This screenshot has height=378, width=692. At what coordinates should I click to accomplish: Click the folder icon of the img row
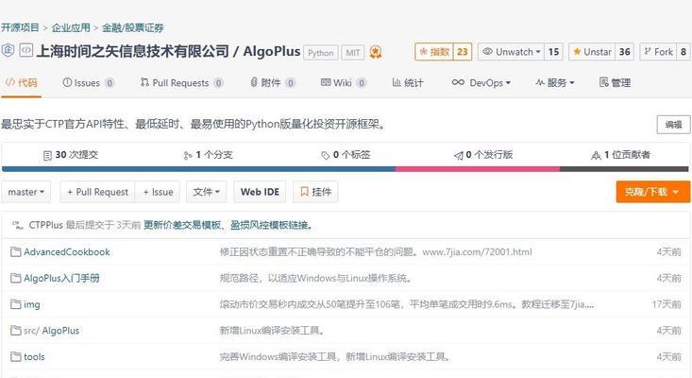tap(16, 304)
